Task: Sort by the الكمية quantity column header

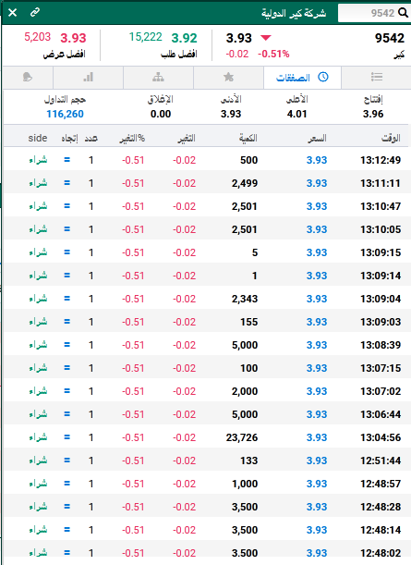Action: [x=248, y=138]
